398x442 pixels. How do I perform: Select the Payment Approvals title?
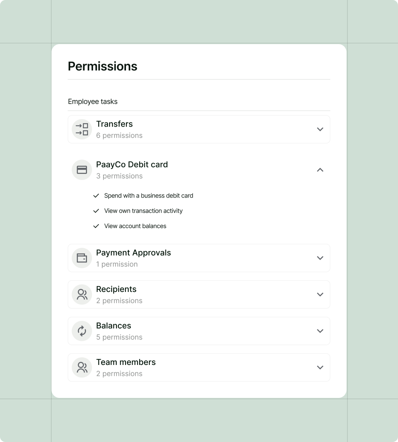(133, 253)
